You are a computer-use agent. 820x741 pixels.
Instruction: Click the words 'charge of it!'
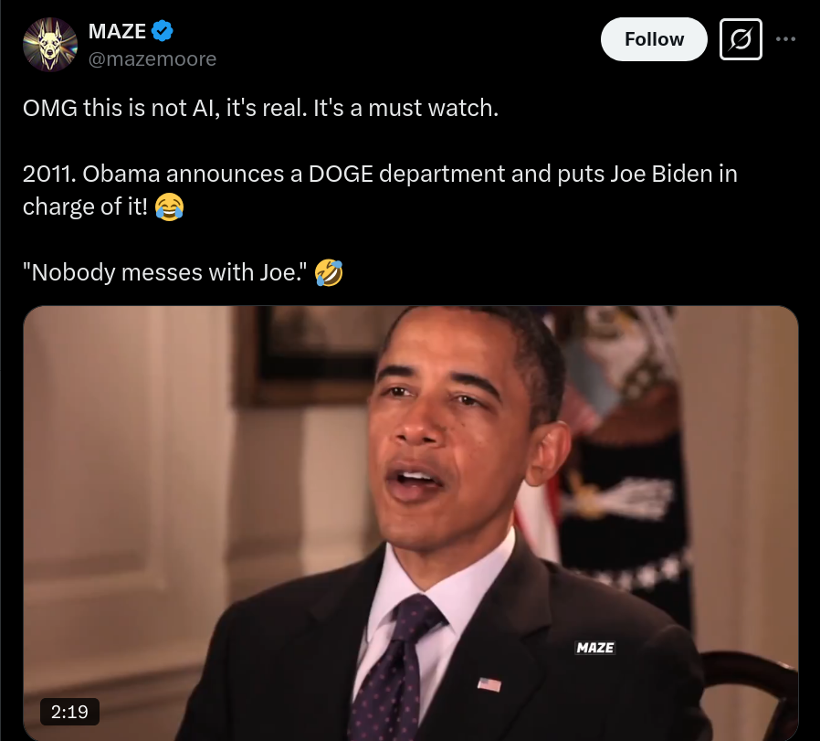[x=85, y=206]
